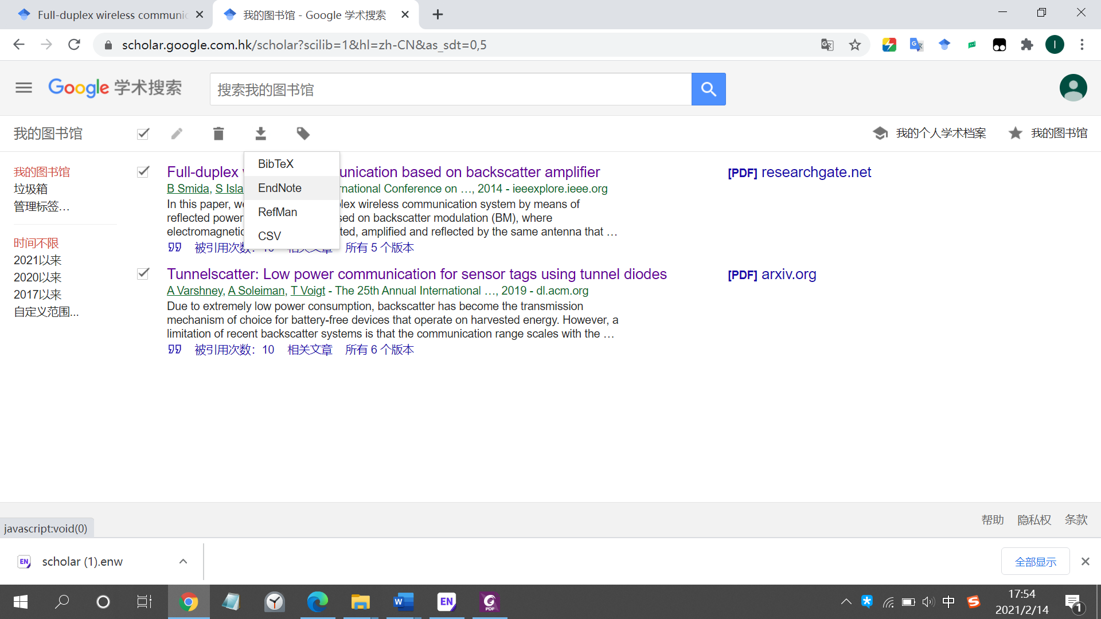Open the export download icon menu

(260, 134)
